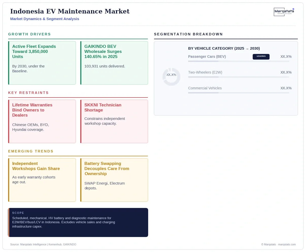The height and width of the screenshot is (252, 306).
Task: Click the Commercial Vehicles XX.X% value
Action: tap(286, 88)
